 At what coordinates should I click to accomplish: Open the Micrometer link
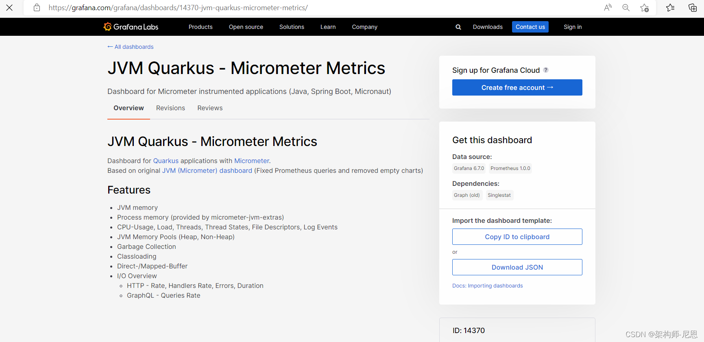[252, 161]
